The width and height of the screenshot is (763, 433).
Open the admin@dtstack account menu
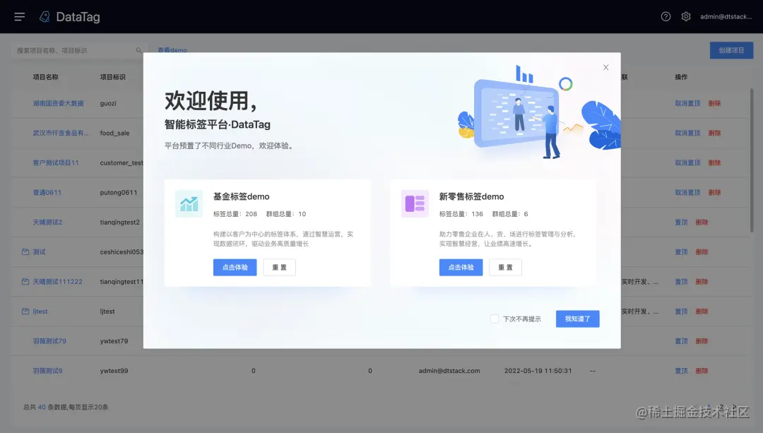726,16
